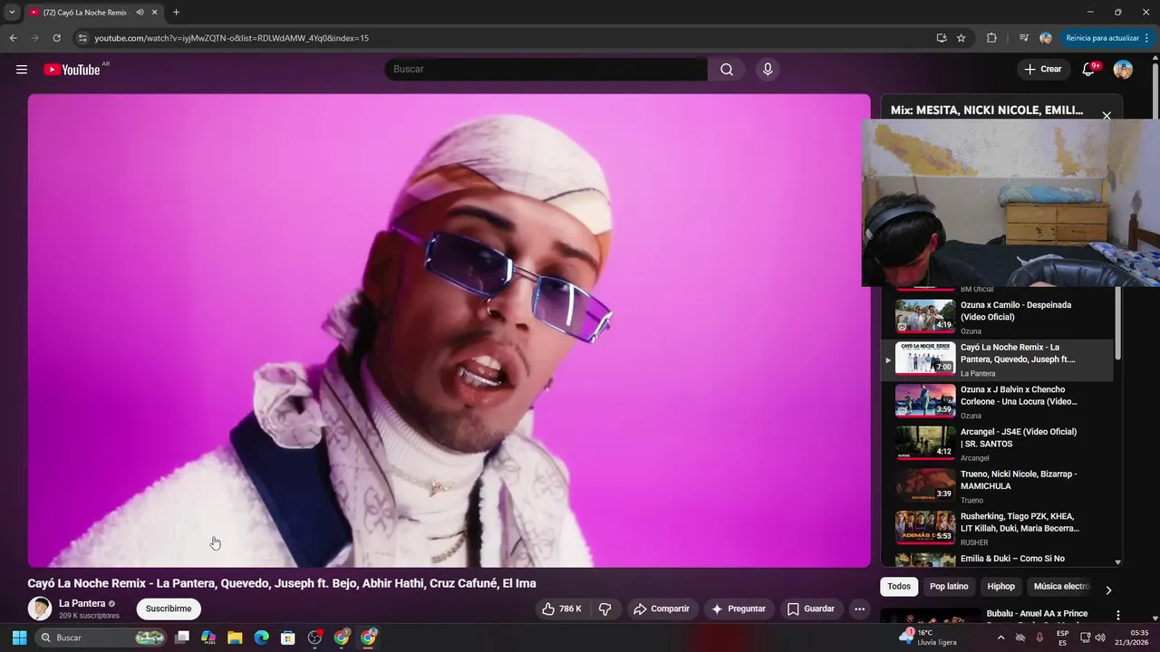Go to the YouTube home logo
This screenshot has height=652, width=1160.
point(72,70)
